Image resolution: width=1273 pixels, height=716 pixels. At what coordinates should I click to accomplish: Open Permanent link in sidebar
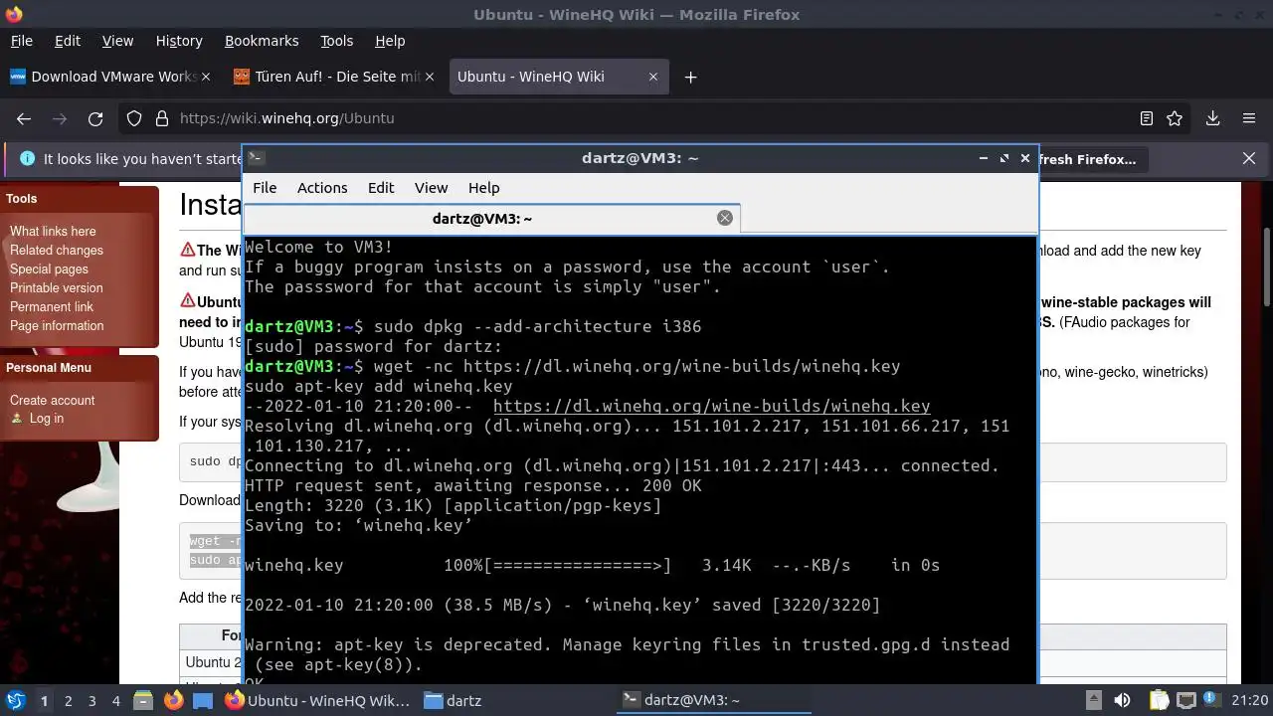[52, 306]
